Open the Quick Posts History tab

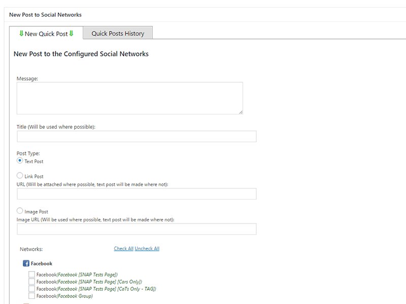tap(118, 33)
